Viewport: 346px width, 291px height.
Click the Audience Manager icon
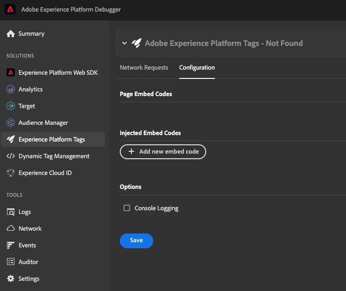[11, 123]
